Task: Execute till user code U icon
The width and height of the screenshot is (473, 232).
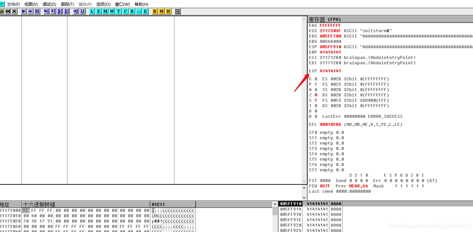Action: click(x=83, y=11)
